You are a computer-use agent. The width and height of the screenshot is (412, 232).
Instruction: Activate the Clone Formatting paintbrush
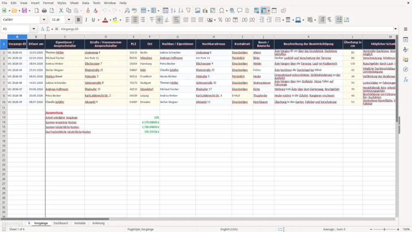click(88, 10)
